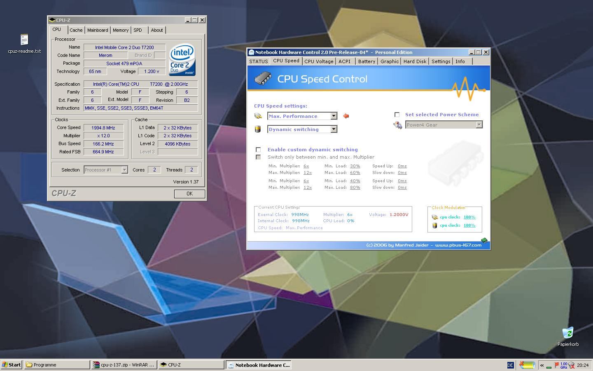The image size is (593, 371).
Task: Click the Notebook Hardware Control title bar icon
Action: pyautogui.click(x=251, y=52)
